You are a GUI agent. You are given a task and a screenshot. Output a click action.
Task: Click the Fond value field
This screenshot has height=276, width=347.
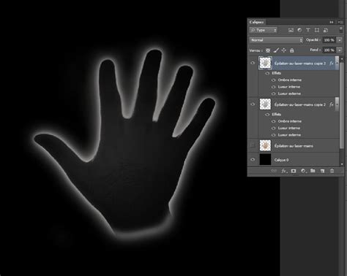[329, 50]
